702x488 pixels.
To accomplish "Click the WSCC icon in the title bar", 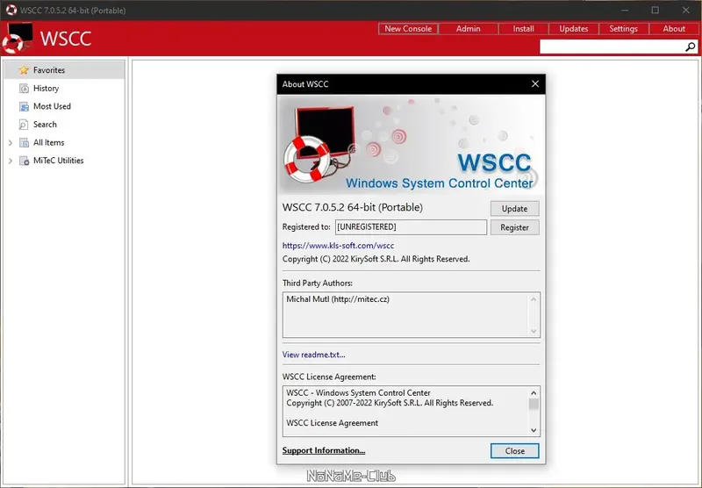I will click(x=11, y=10).
